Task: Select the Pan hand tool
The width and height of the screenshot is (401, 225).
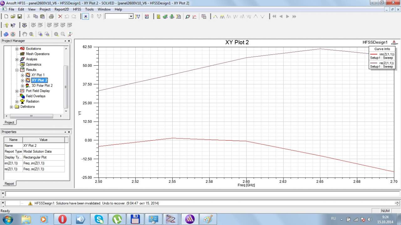Action: coord(25,34)
